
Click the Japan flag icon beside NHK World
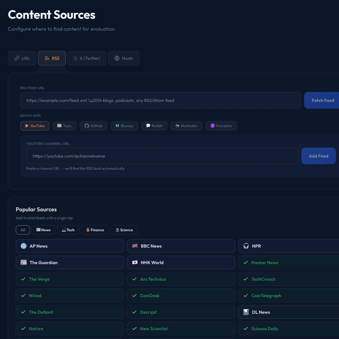[x=135, y=262]
